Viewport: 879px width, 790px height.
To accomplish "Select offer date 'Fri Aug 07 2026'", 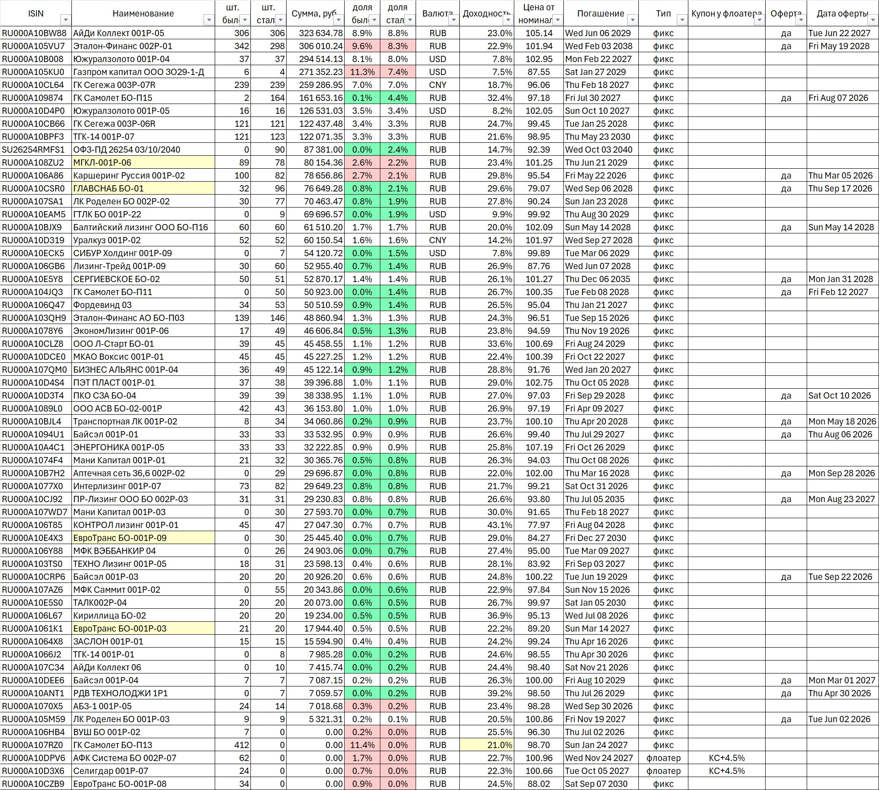I will (842, 98).
